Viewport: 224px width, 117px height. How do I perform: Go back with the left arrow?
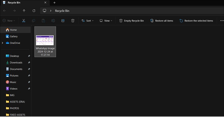pyautogui.click(x=5, y=11)
